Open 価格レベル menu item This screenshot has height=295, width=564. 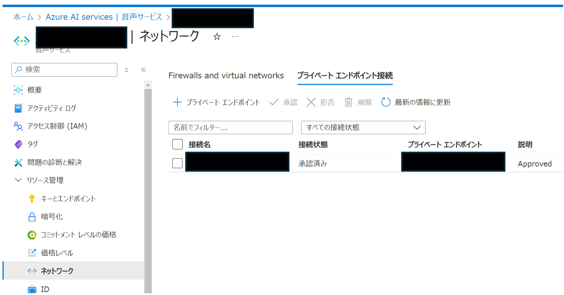coord(57,253)
